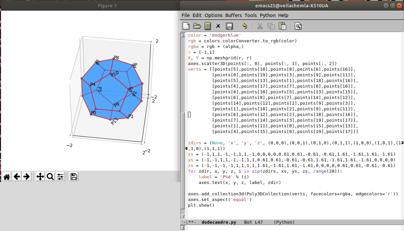This screenshot has height=231, width=404.
Task: Click the open file folder icon
Action: point(197,26)
